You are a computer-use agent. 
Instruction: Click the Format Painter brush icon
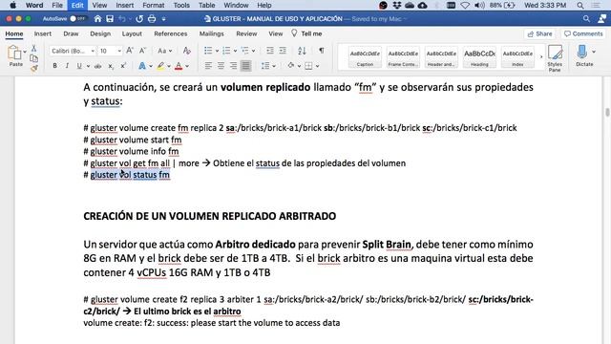(34, 68)
